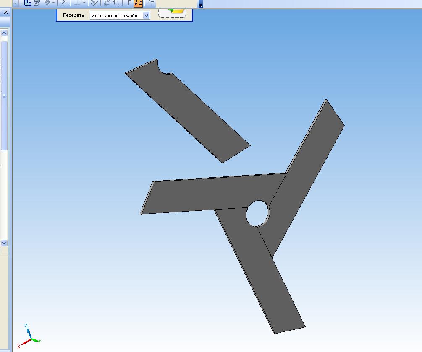Click the 3D edit cube icon
The width and height of the screenshot is (422, 352).
tap(37, 3)
